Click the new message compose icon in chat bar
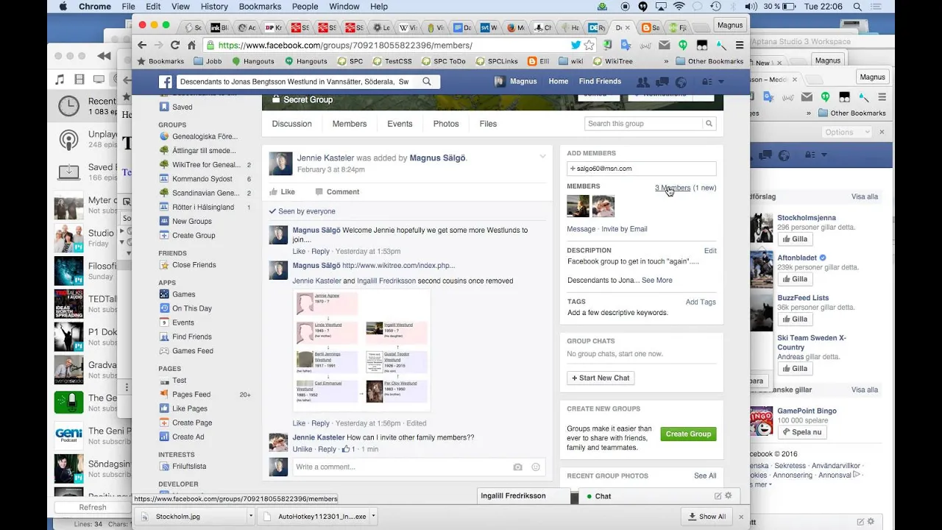The image size is (942, 530). pos(718,496)
